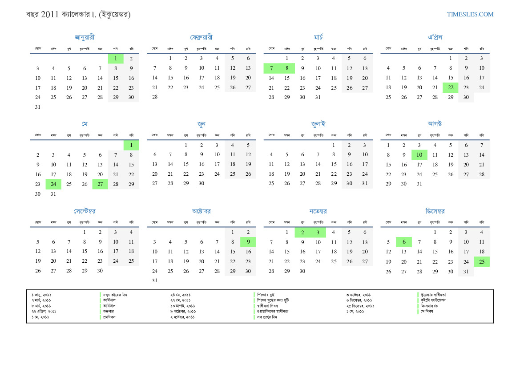Image resolution: width=520 pixels, height=367 pixels.
Task: Click highlighted December 25 date
Action: pos(481,261)
